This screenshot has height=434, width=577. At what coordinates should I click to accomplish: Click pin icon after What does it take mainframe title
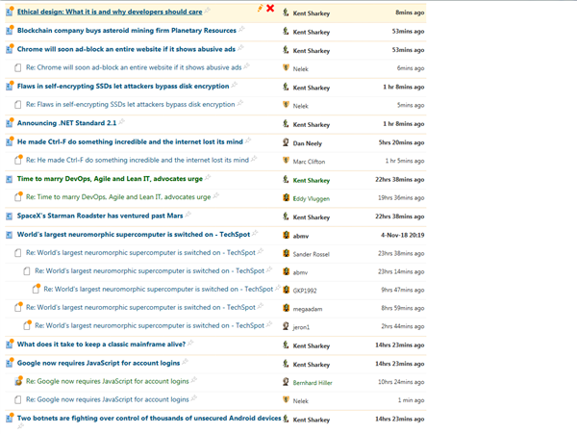tap(190, 344)
